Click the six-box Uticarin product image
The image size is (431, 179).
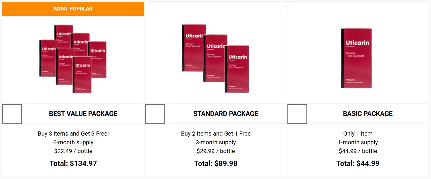[x=73, y=58]
